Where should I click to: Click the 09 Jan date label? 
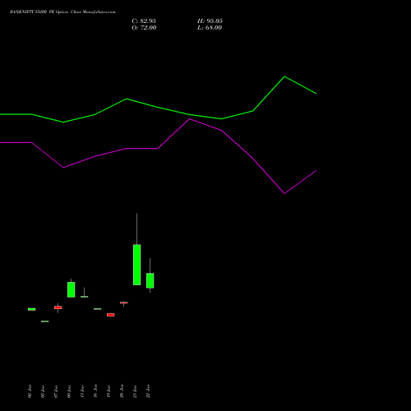69,391
